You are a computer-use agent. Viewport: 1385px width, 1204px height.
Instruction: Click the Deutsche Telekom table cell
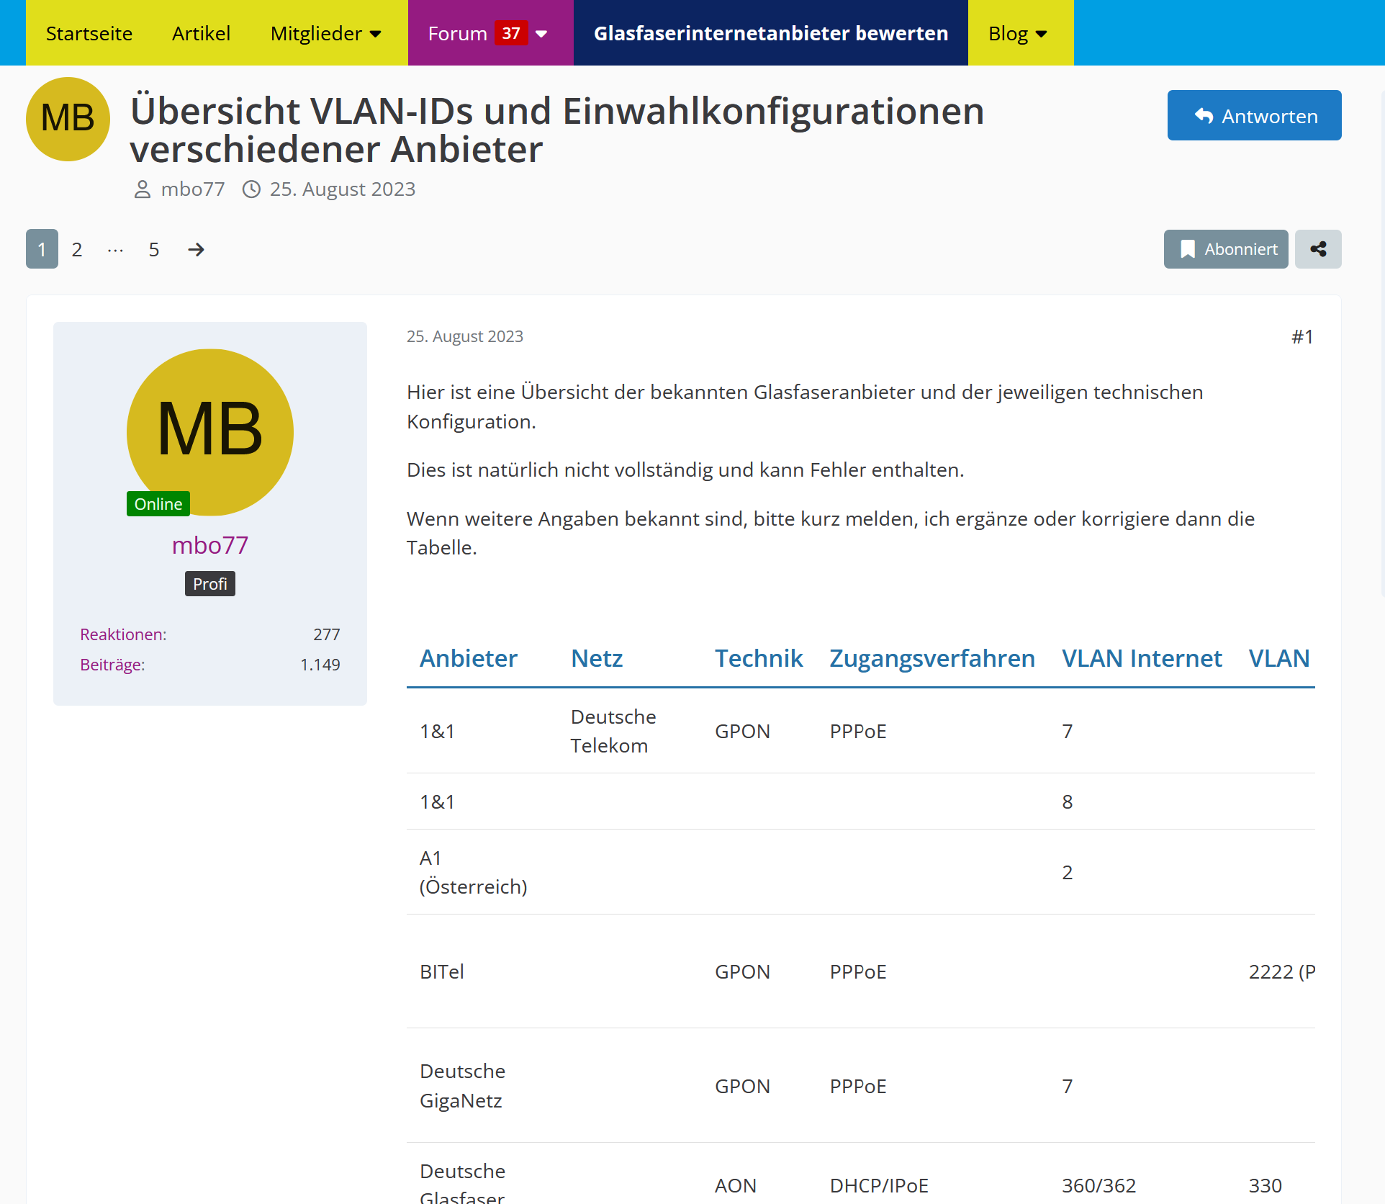(x=613, y=731)
